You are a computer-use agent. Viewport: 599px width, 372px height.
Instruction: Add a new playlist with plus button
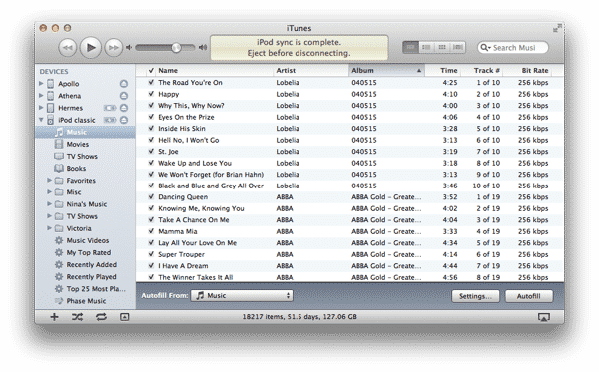click(54, 317)
